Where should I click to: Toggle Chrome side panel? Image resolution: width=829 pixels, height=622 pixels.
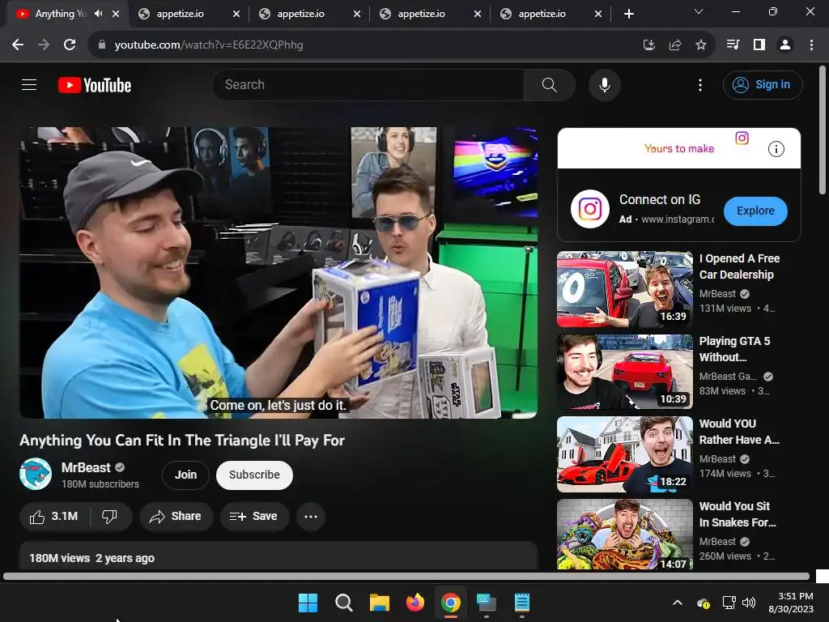pos(759,45)
